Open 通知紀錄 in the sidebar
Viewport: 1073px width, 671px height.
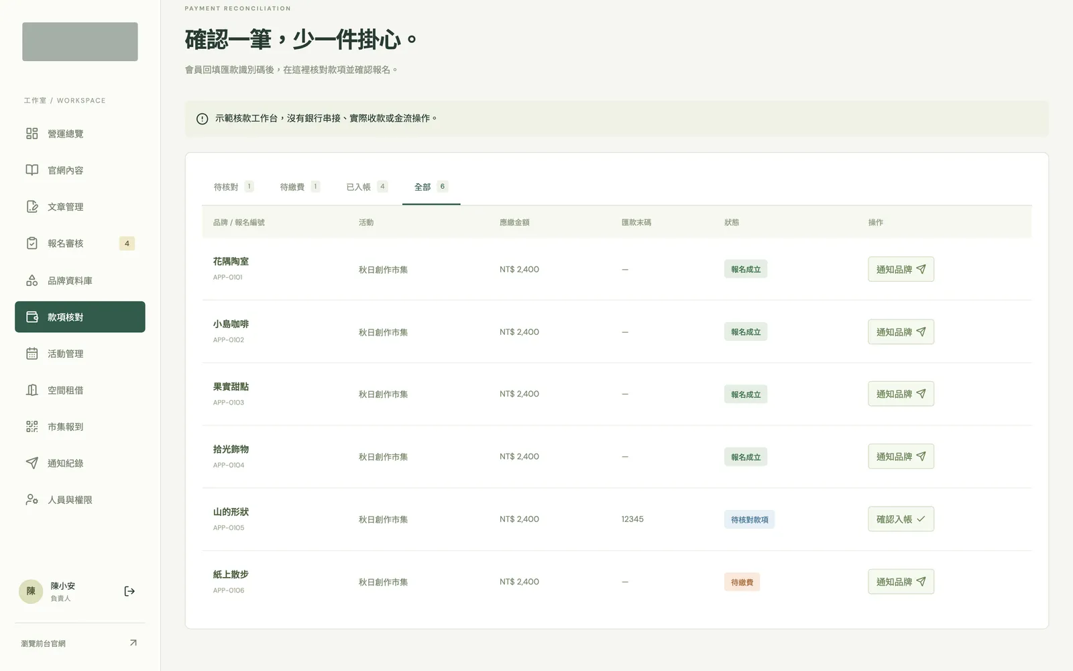tap(80, 463)
